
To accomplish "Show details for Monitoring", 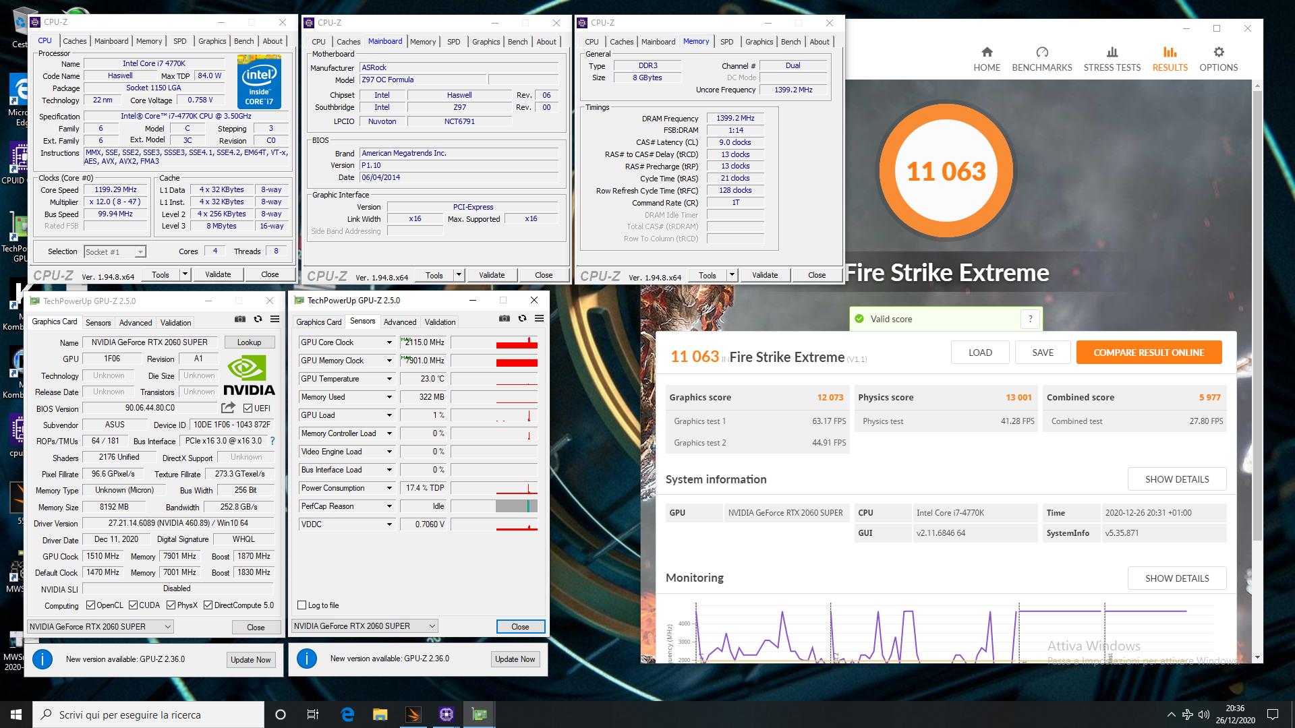I will coord(1177,578).
